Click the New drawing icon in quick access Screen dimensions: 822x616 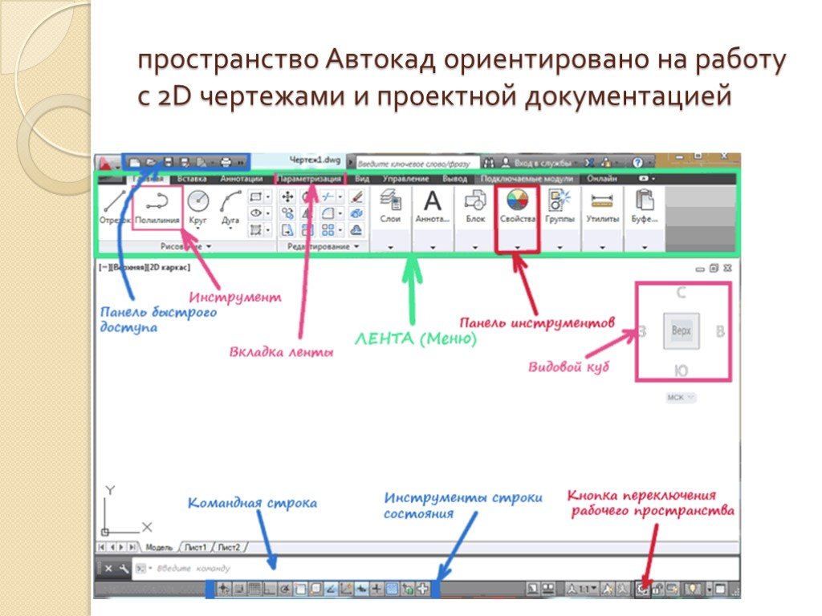pos(135,162)
